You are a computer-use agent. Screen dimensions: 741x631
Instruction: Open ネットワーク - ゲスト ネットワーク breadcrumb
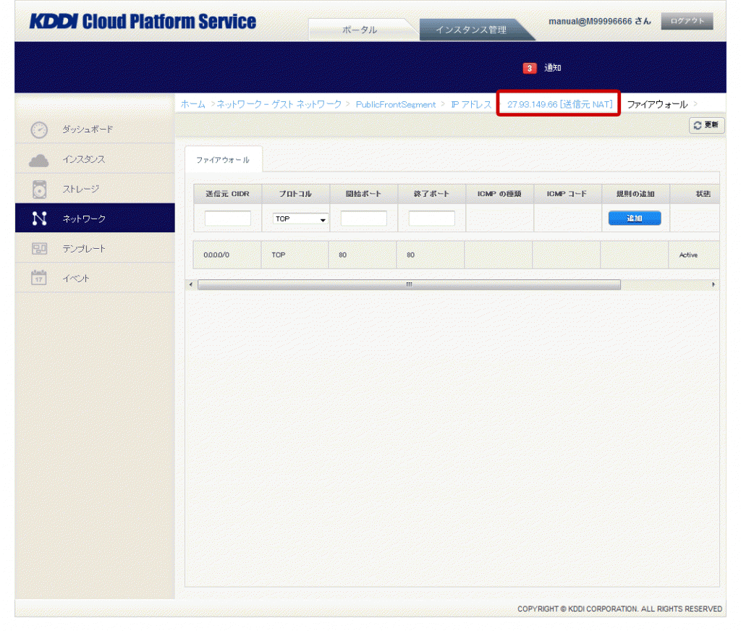[x=279, y=104]
